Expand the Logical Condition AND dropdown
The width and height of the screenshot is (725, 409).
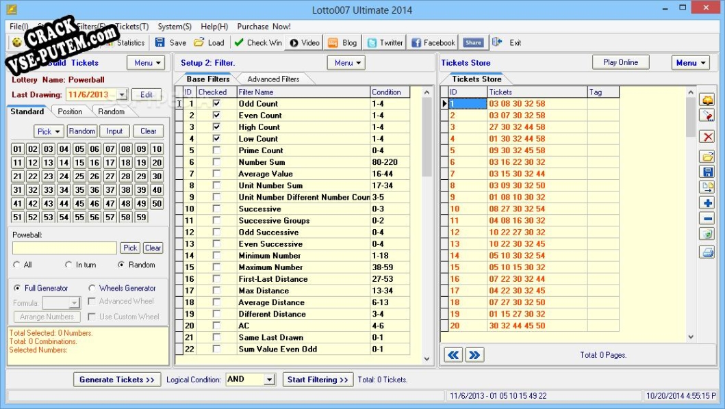[270, 380]
